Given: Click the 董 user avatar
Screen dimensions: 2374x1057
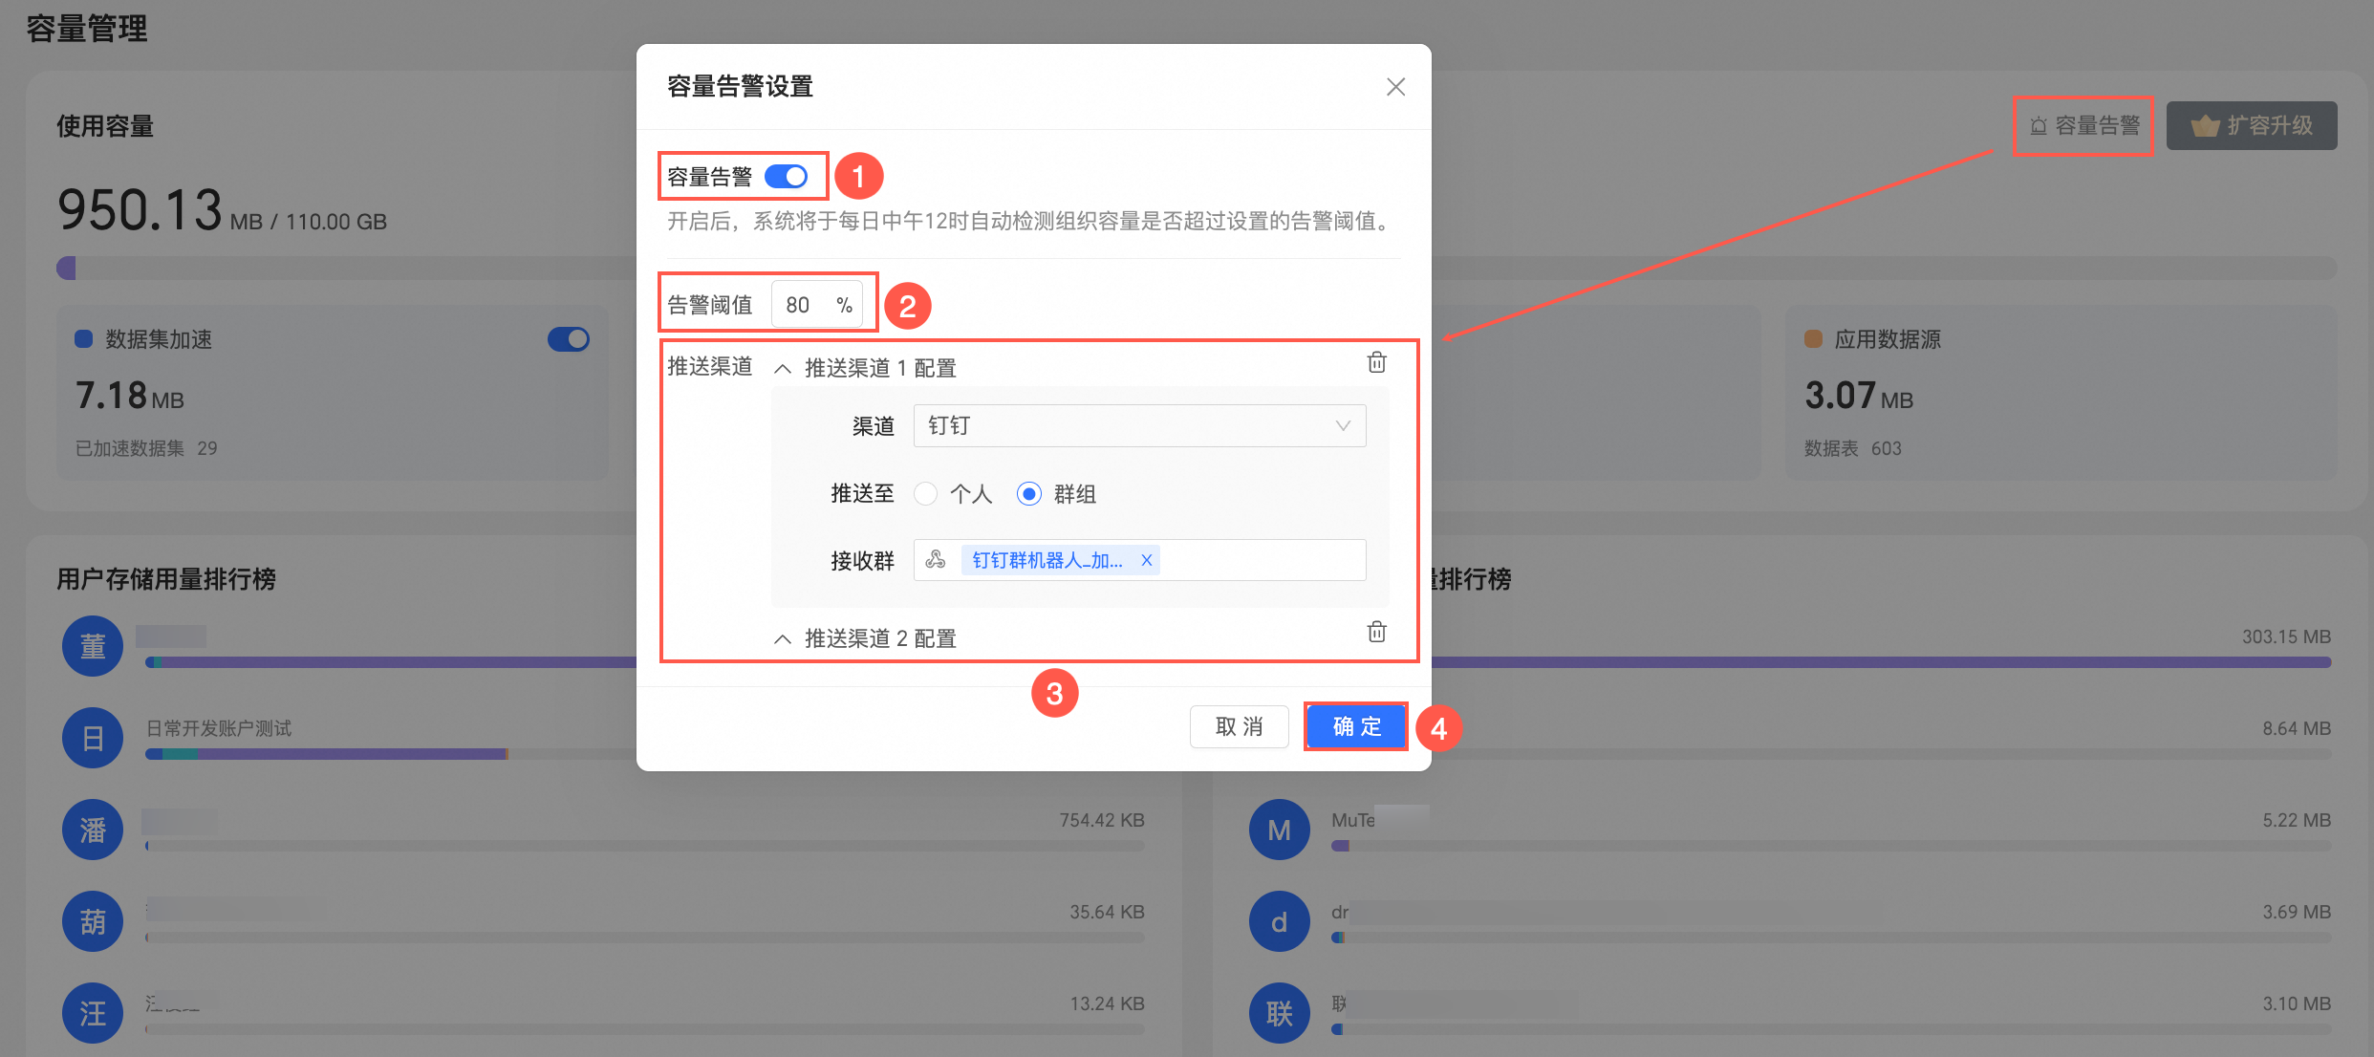Looking at the screenshot, I should click(x=93, y=646).
